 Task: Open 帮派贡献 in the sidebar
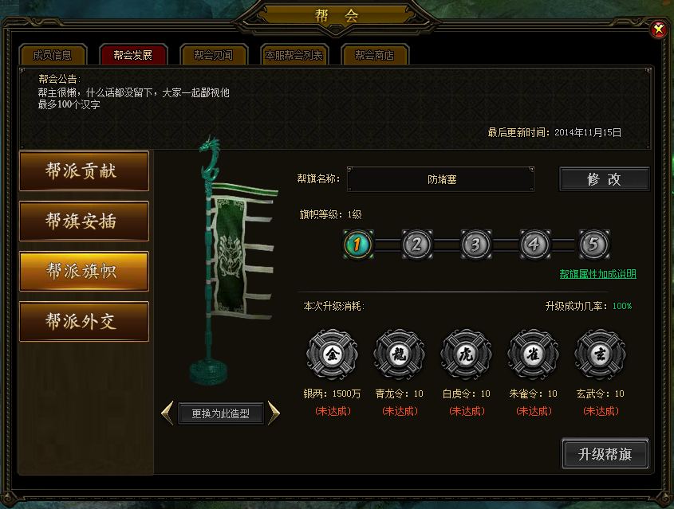[x=85, y=170]
